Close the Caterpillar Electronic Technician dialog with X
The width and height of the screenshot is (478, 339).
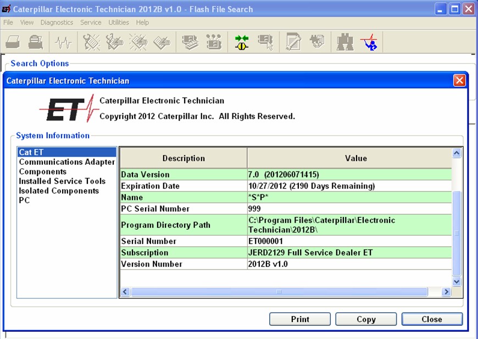tap(459, 81)
